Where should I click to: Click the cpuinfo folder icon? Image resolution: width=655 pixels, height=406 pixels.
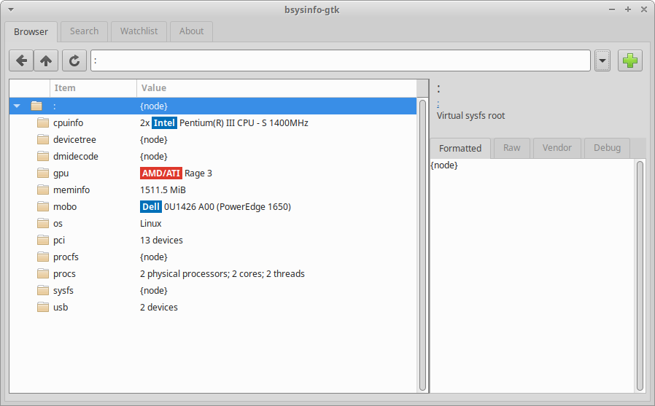click(x=43, y=122)
